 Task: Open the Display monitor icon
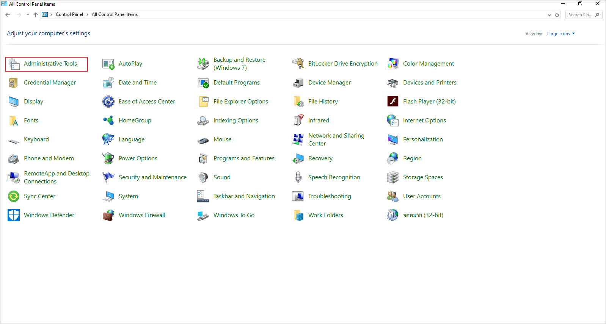point(14,102)
